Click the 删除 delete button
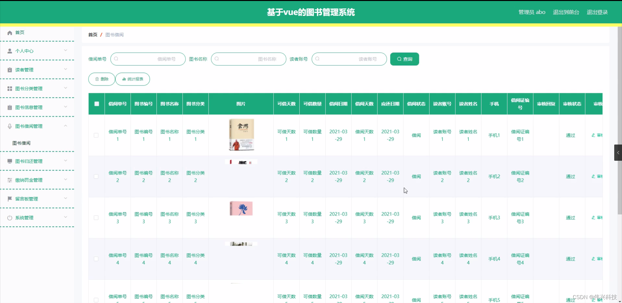 click(x=101, y=79)
